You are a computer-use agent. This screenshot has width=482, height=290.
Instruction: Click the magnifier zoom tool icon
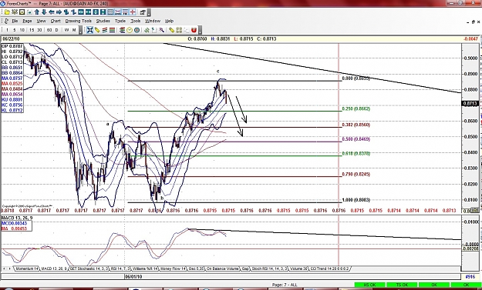point(161,30)
